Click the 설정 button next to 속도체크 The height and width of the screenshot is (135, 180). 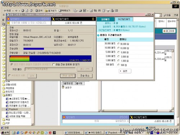32,76
